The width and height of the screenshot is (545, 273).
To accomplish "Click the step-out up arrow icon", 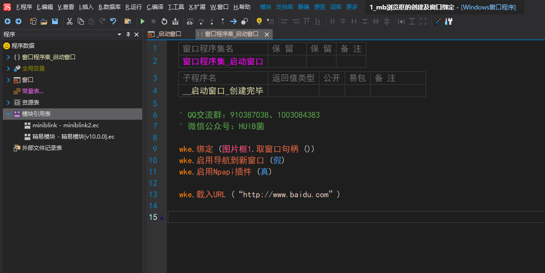I will point(222,21).
